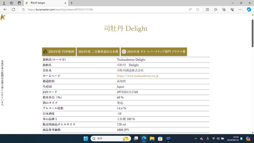The image size is (254, 143).
Task: Open the Copilot icon in the system tray
Action: 248,139
